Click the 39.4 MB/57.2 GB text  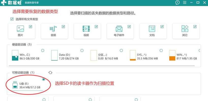pyautogui.click(x=30, y=87)
